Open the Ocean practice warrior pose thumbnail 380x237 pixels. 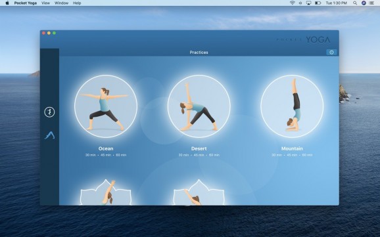[x=106, y=106]
